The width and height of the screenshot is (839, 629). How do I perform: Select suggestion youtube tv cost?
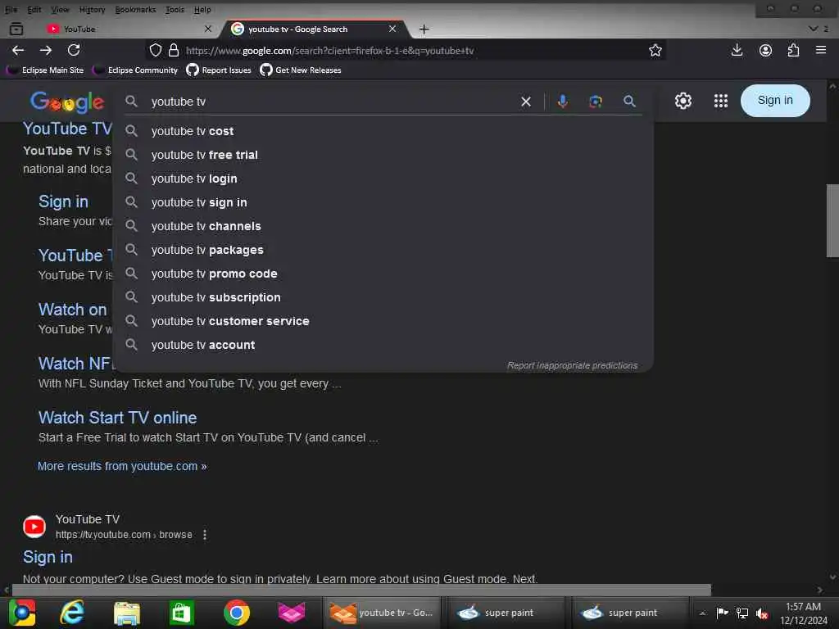click(x=383, y=131)
